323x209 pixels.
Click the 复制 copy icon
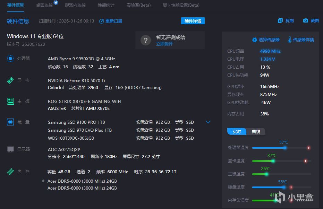tap(280, 20)
